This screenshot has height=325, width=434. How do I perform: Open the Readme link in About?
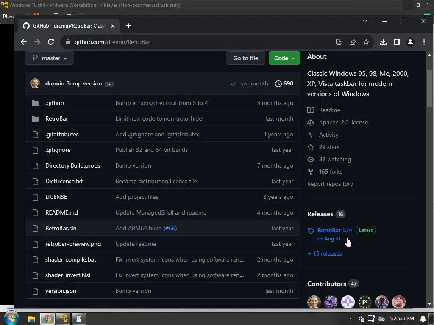(324, 110)
